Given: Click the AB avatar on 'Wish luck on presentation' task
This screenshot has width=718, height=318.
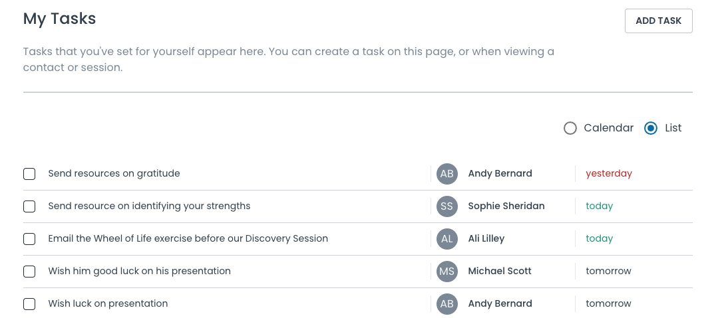Looking at the screenshot, I should pos(447,304).
